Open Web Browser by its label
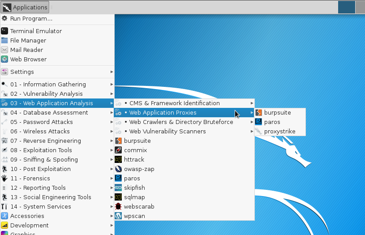The width and height of the screenshot is (365, 235). click(x=28, y=60)
